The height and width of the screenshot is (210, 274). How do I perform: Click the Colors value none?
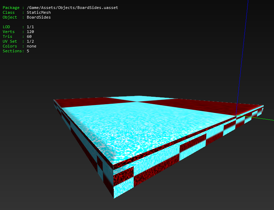31,46
